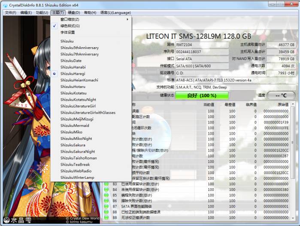Click the SMART list scroll up arrow

tap(293, 104)
